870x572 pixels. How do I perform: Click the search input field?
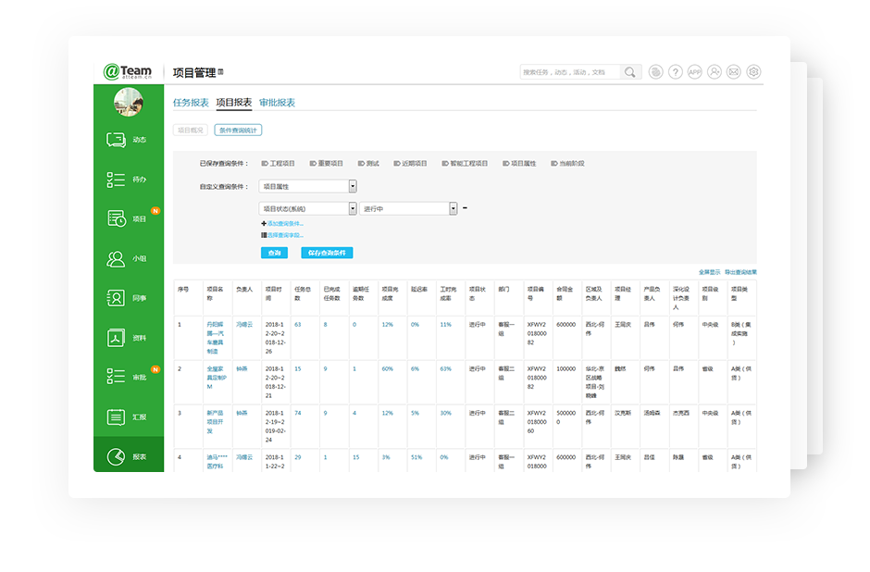(569, 72)
